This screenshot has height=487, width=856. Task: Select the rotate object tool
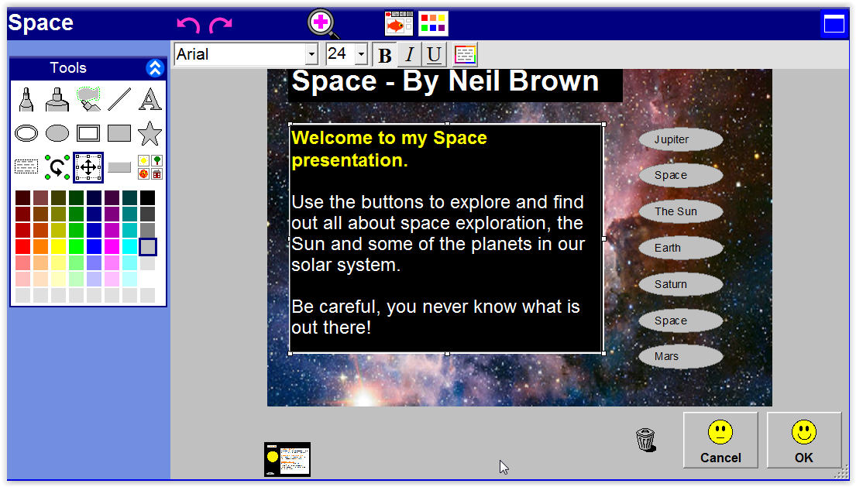57,167
